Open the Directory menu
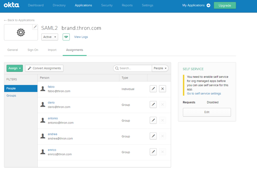The image size is (257, 176). point(59,5)
